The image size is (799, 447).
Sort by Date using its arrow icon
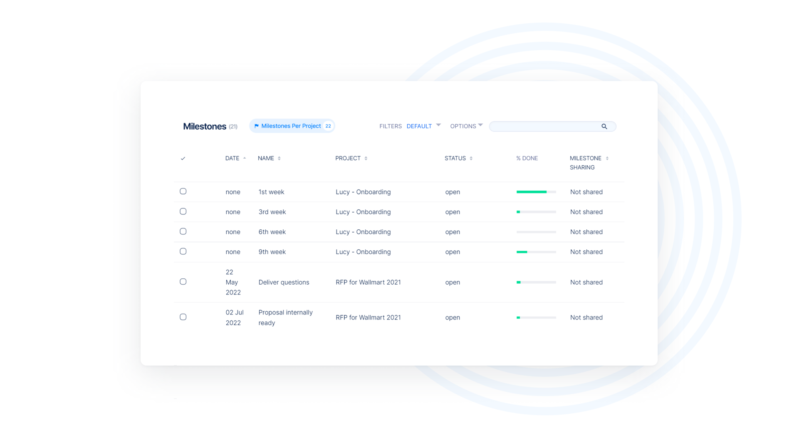[245, 158]
